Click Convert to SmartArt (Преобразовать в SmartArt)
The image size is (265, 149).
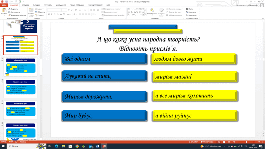pyautogui.click(x=113, y=15)
